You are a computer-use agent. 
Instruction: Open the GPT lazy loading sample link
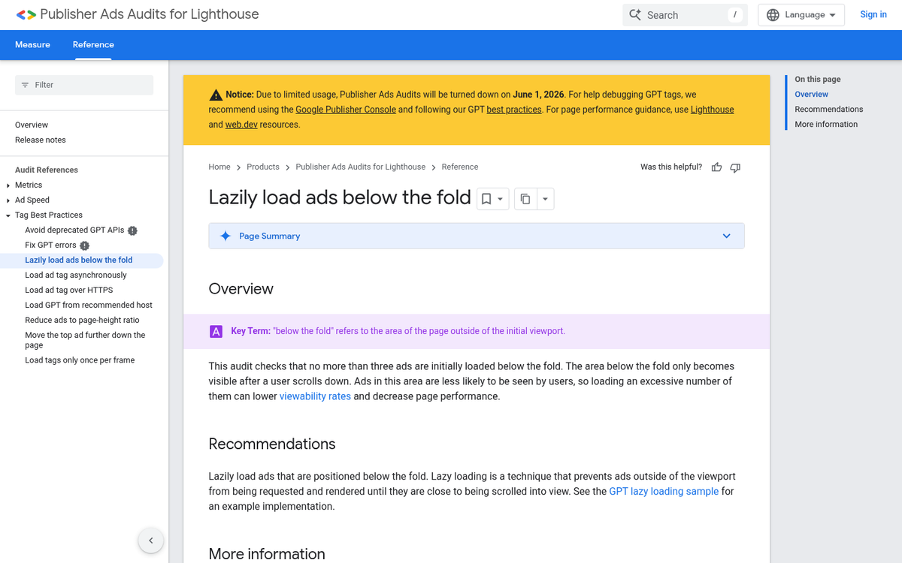(x=664, y=491)
